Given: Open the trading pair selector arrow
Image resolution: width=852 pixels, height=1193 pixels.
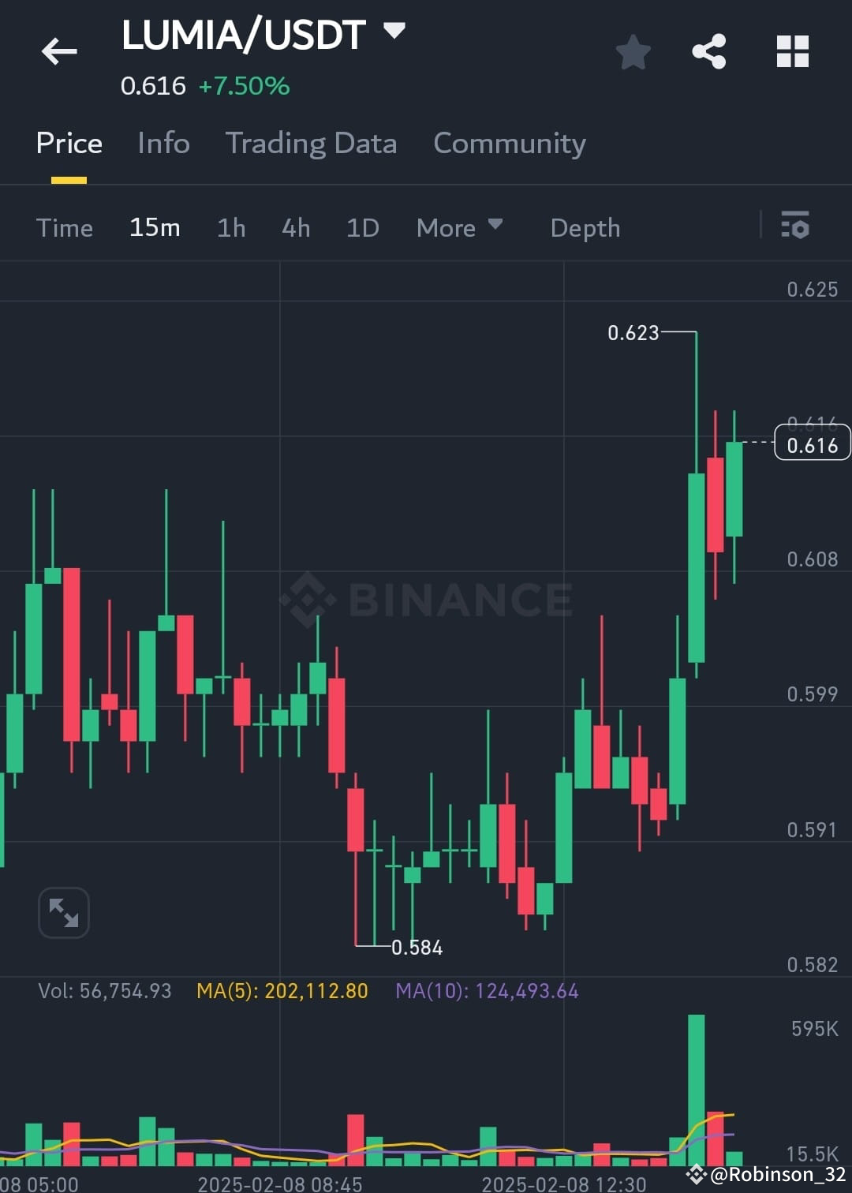Looking at the screenshot, I should click(x=393, y=30).
